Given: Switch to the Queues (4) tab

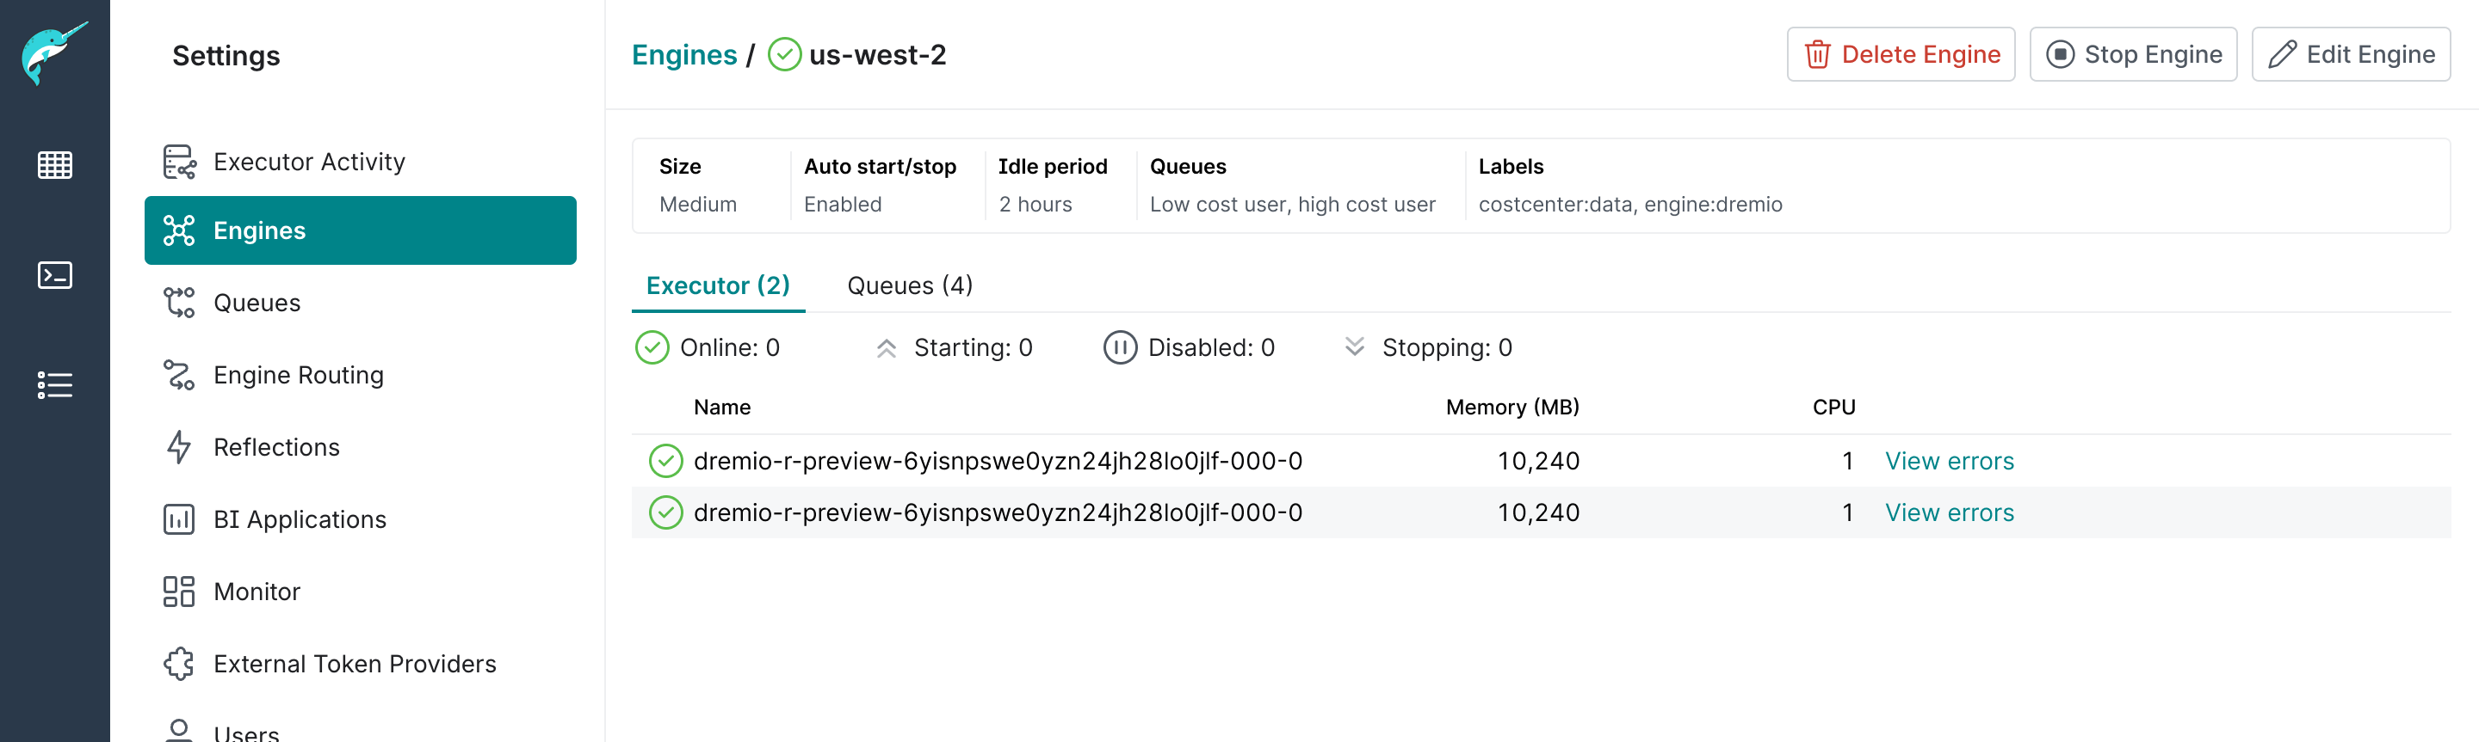Looking at the screenshot, I should coord(910,285).
